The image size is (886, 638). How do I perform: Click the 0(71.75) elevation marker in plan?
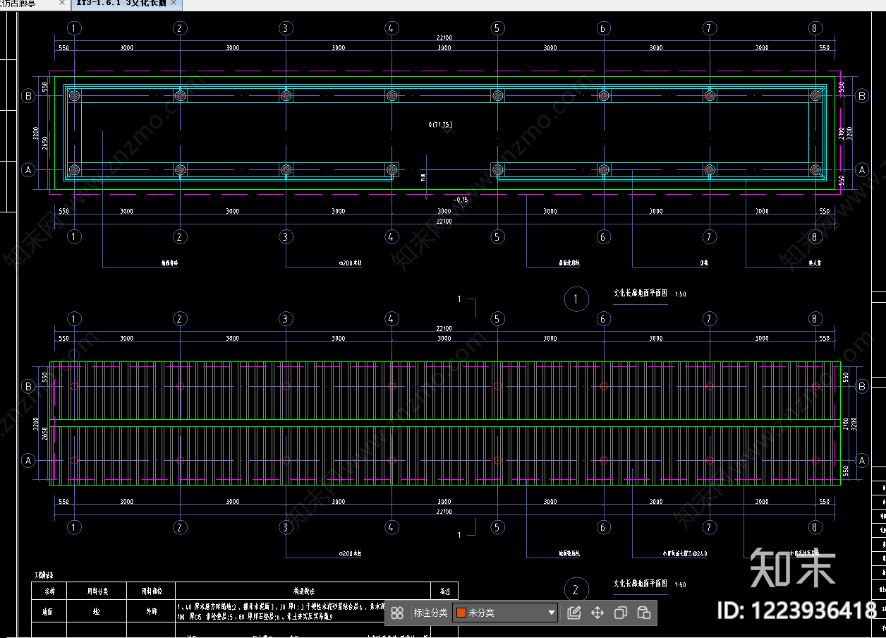click(440, 125)
